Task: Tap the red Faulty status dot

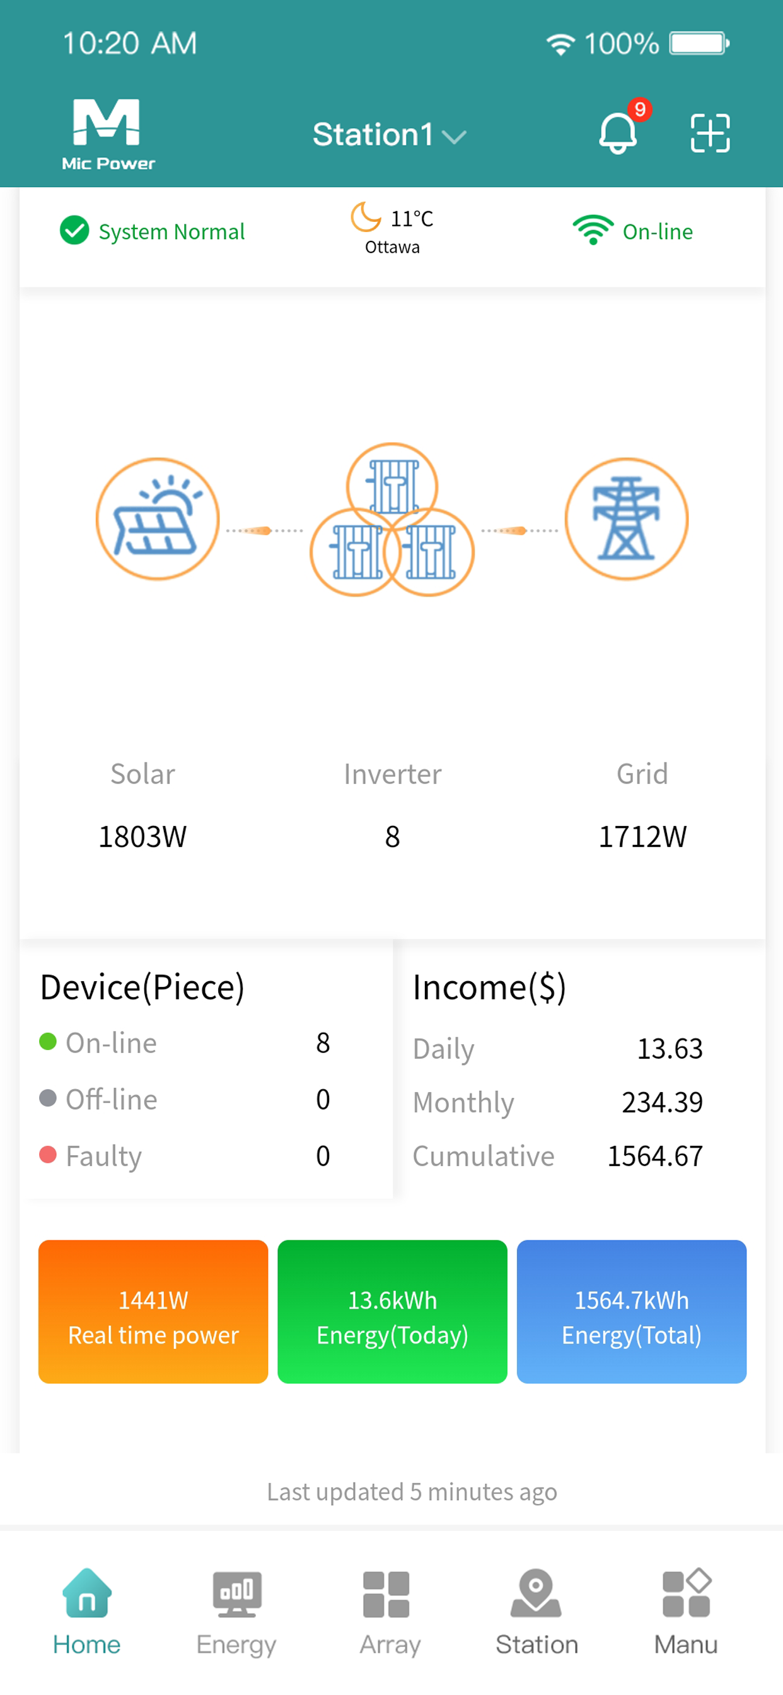Action: 47,1155
